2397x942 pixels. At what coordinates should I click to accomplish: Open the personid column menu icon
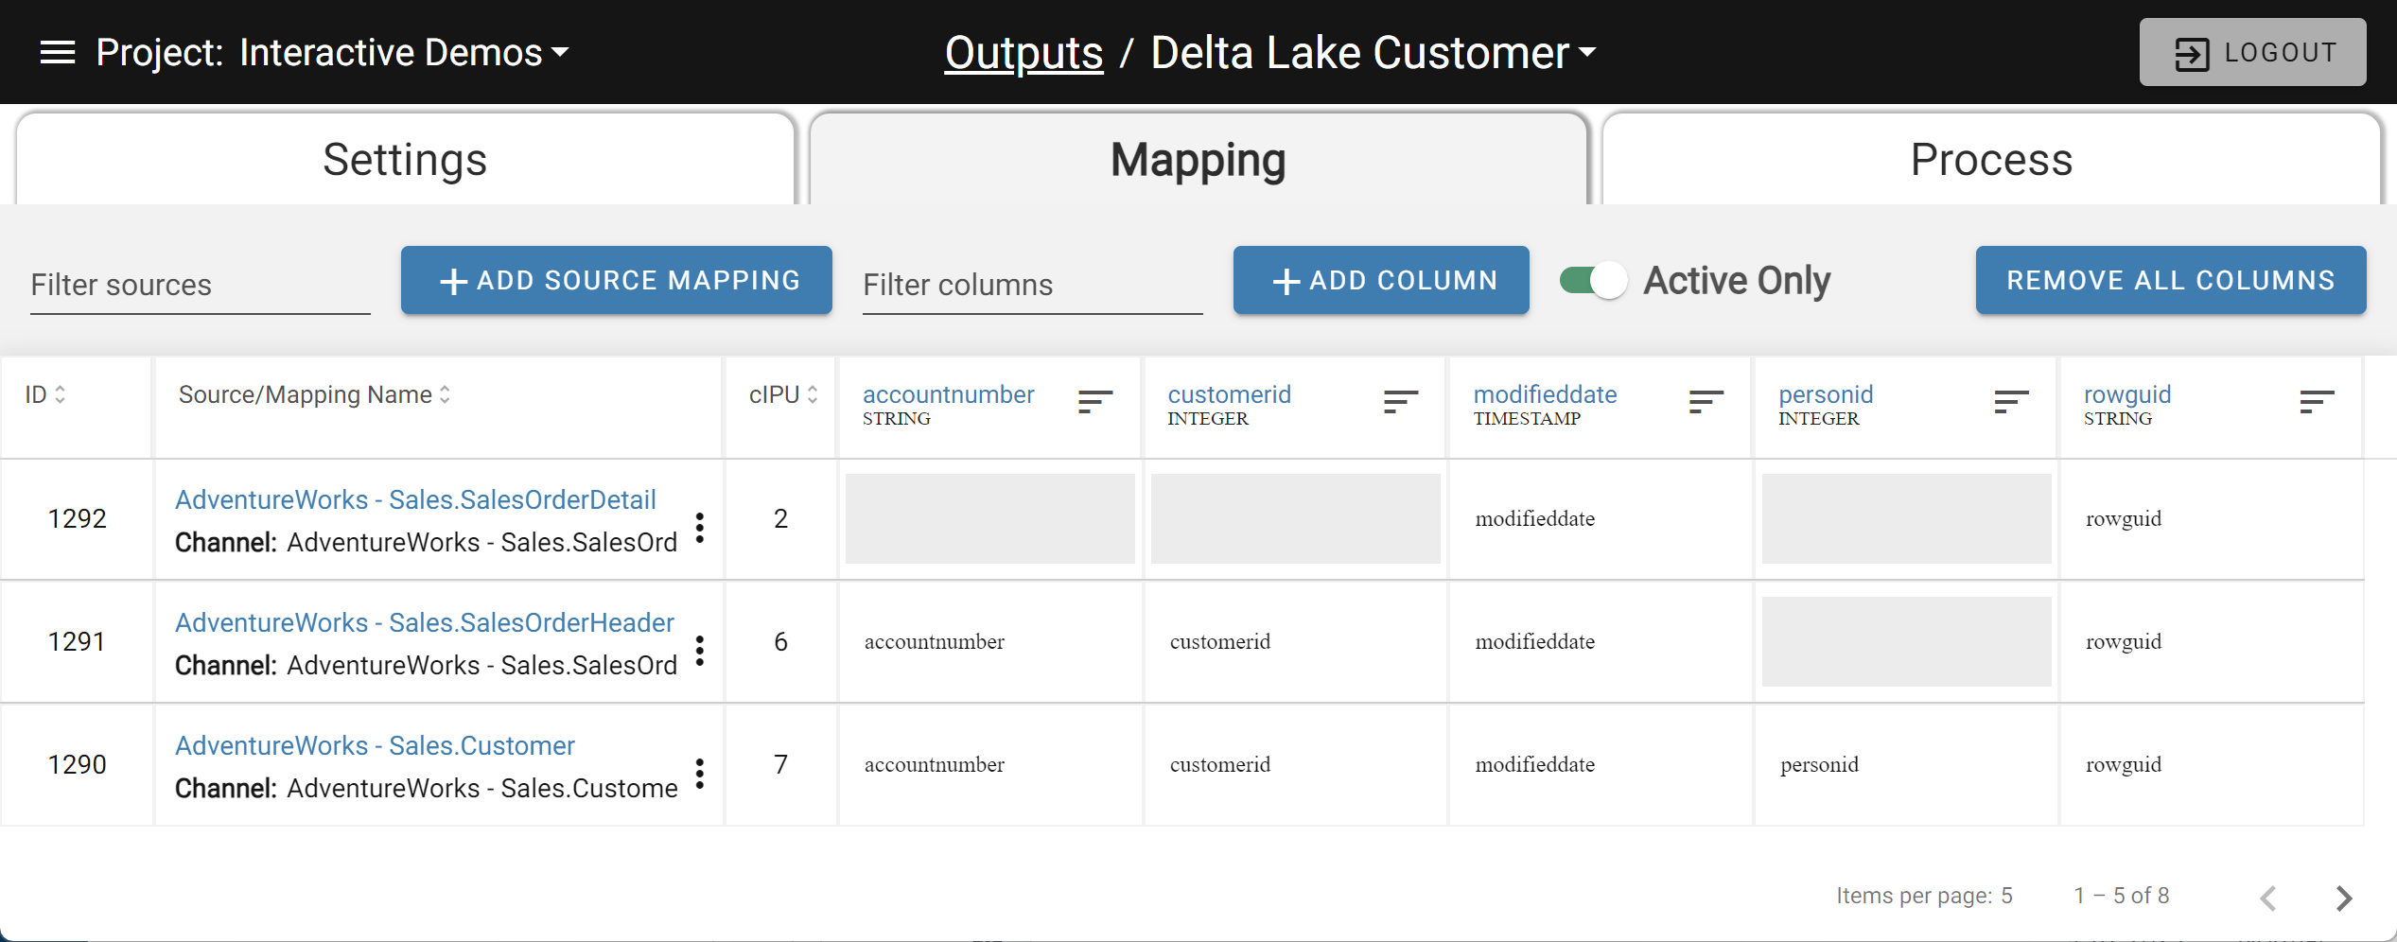(x=2012, y=403)
